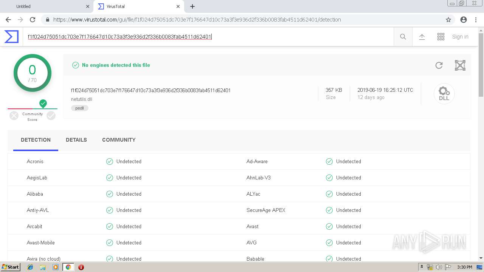Click the file hash text in summary

point(151,90)
